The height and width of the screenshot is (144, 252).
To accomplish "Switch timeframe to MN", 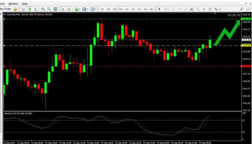I will tap(152, 9).
